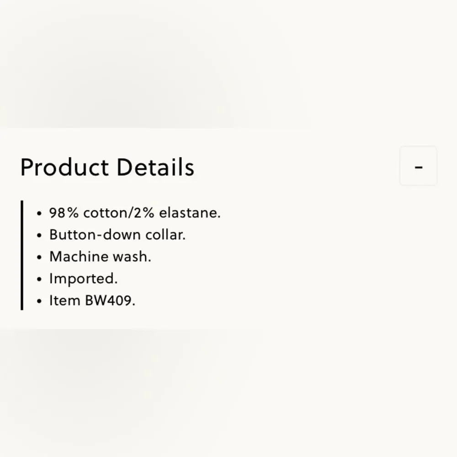Click bullet point beside Item BW409
457x457 pixels.
[x=39, y=301]
